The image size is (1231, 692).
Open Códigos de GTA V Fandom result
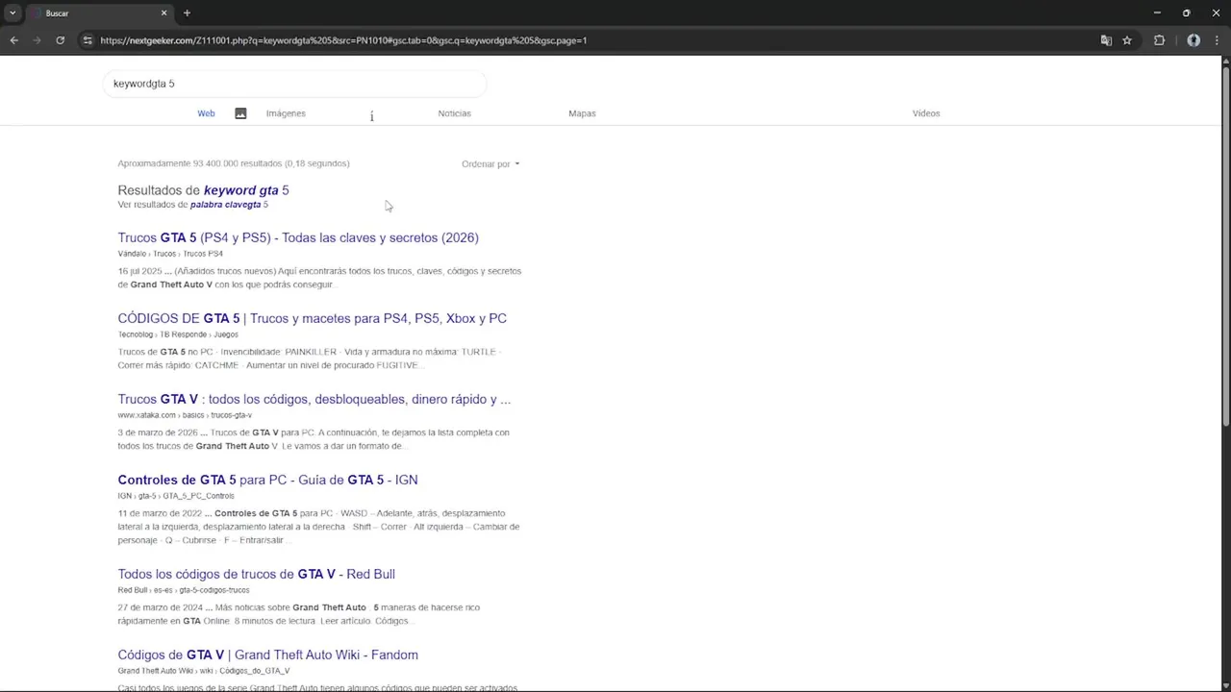click(x=267, y=655)
